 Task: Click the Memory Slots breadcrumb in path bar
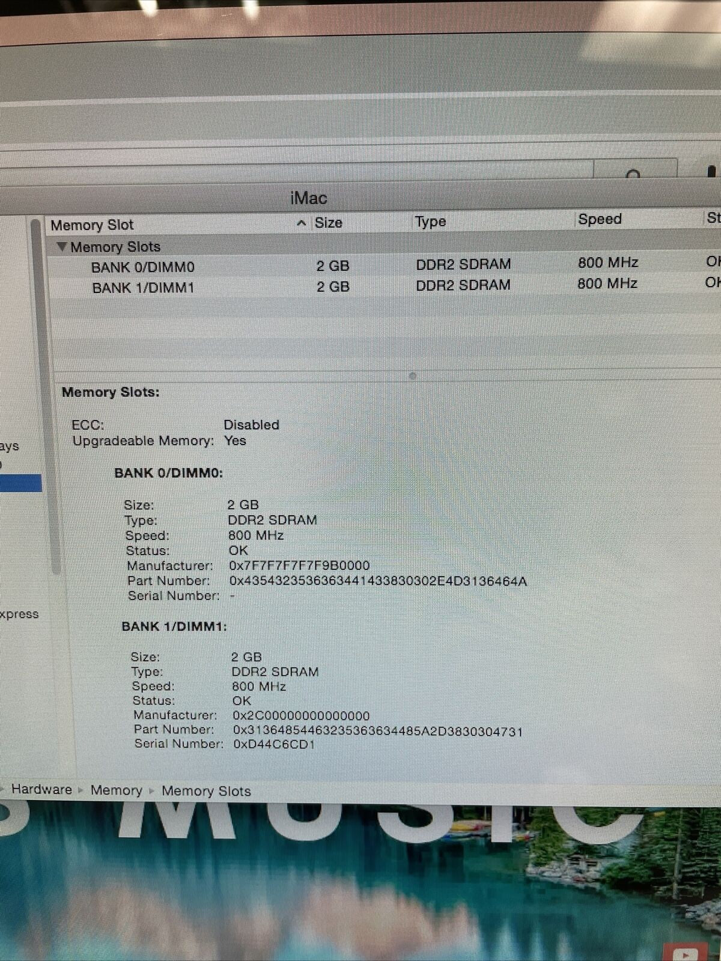click(206, 791)
